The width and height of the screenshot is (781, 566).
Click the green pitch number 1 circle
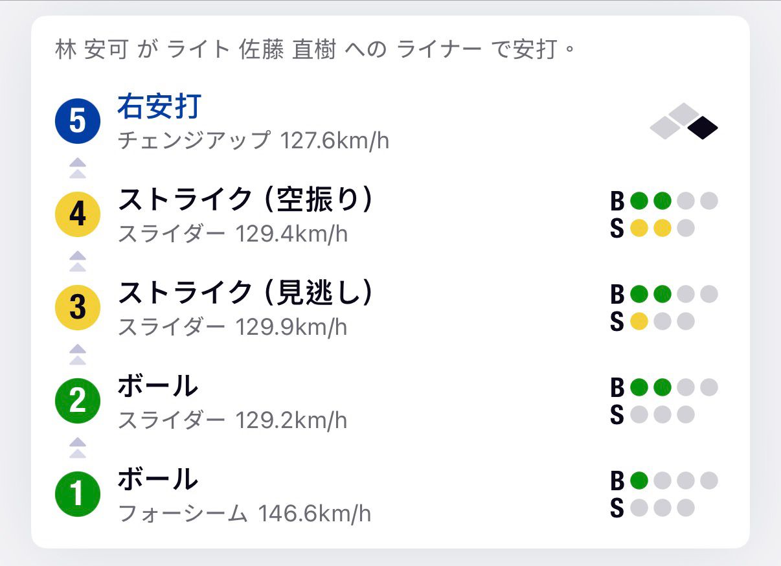(77, 494)
